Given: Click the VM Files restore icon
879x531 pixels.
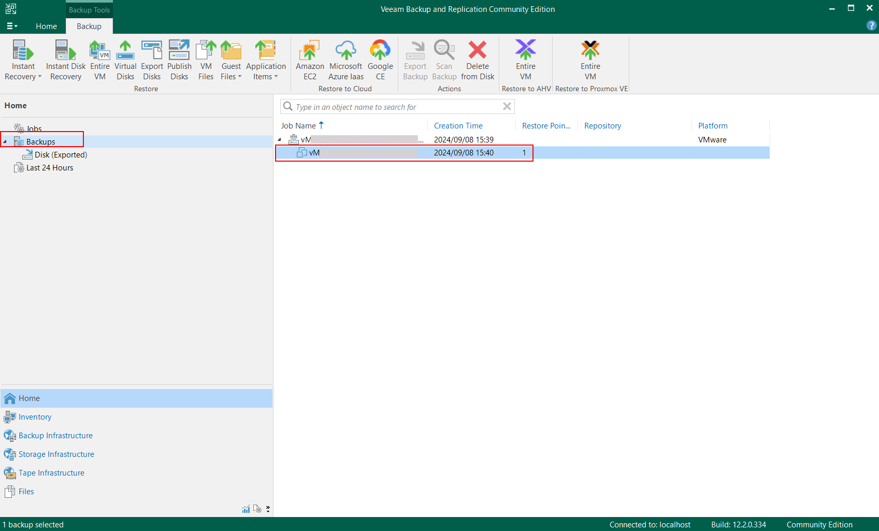Looking at the screenshot, I should coord(206,50).
